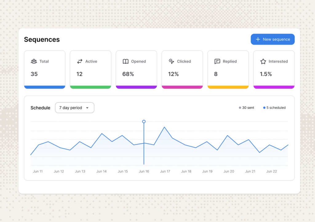This screenshot has height=222, width=315.
Task: Select the Opened 68% stat card
Action: point(136,70)
